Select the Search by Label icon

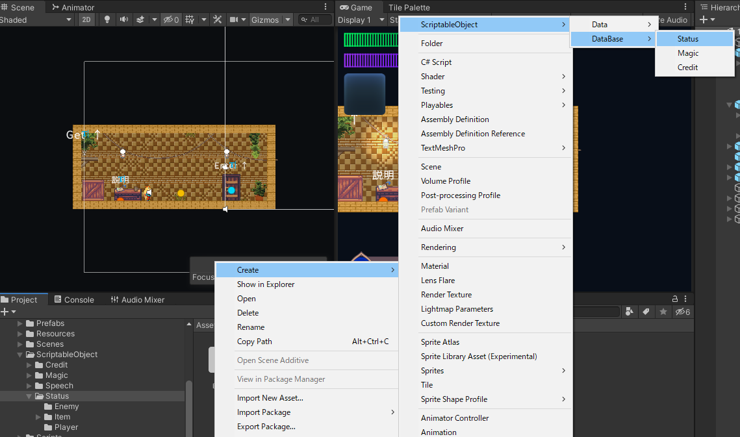pyautogui.click(x=646, y=311)
